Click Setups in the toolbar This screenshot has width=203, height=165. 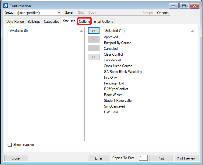[x=148, y=13]
